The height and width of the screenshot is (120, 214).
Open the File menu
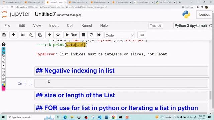click(x=7, y=26)
